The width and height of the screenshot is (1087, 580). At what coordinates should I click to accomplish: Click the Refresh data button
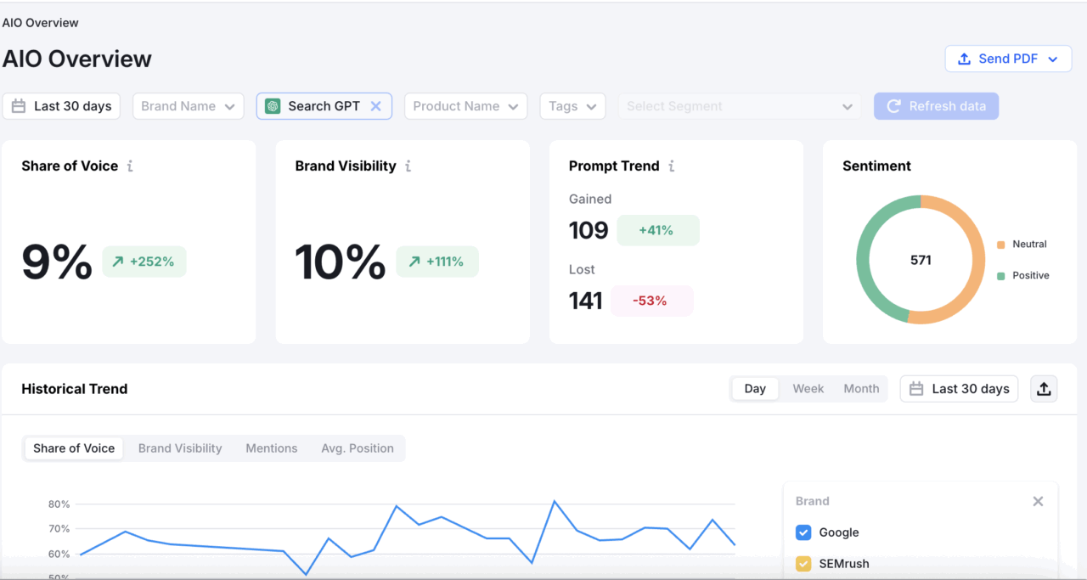point(936,105)
